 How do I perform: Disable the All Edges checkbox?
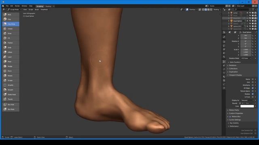(253, 88)
